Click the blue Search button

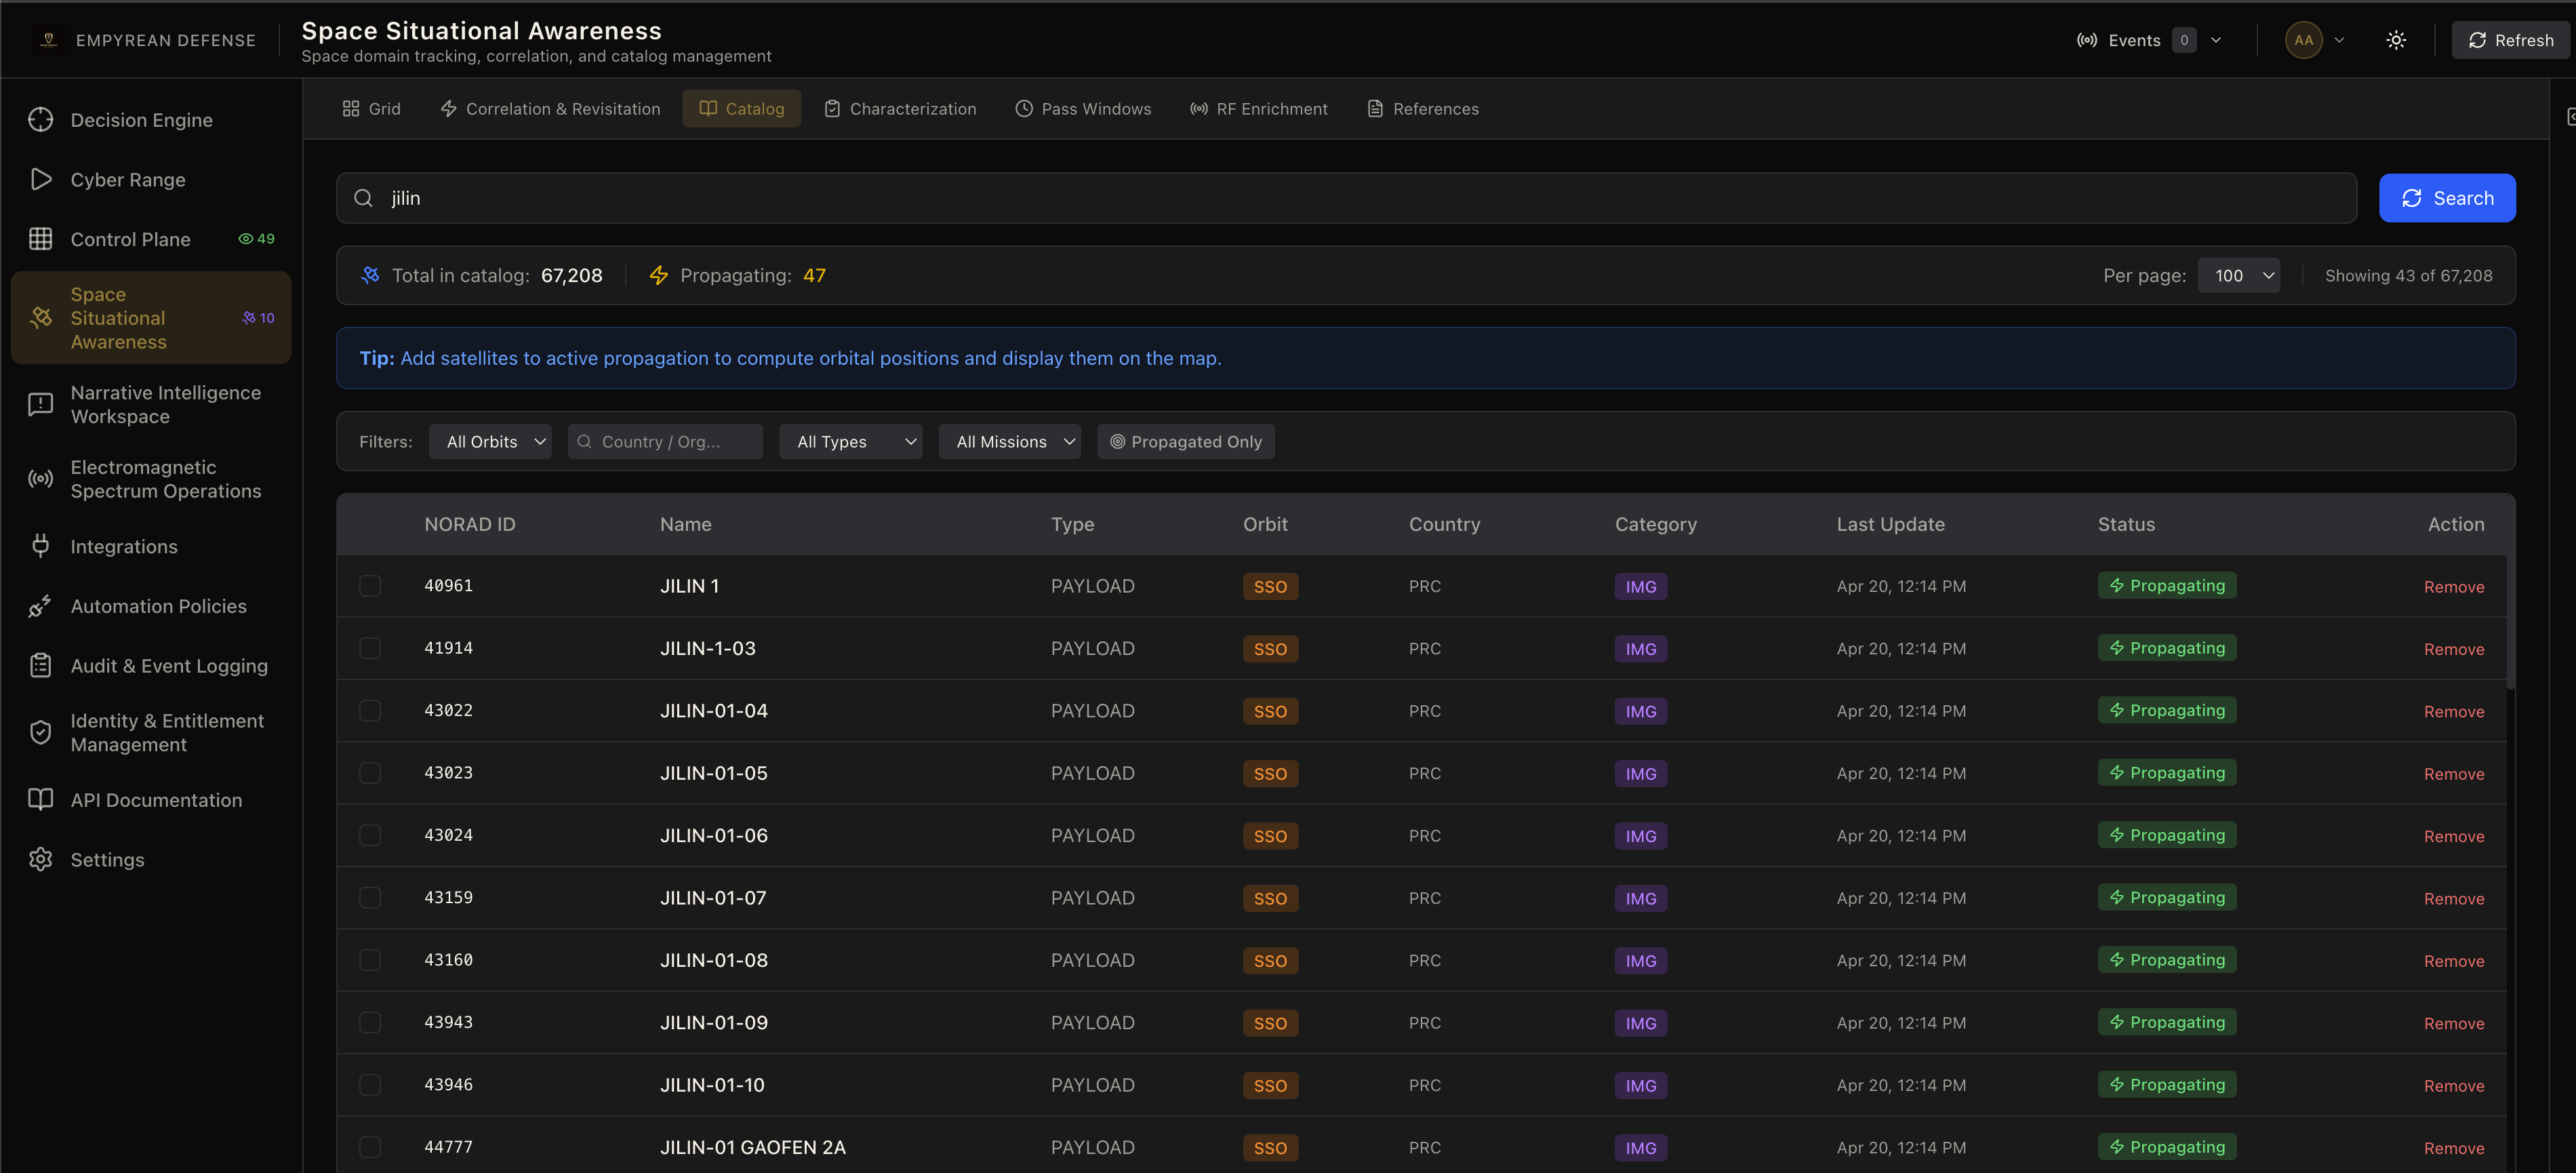2446,198
